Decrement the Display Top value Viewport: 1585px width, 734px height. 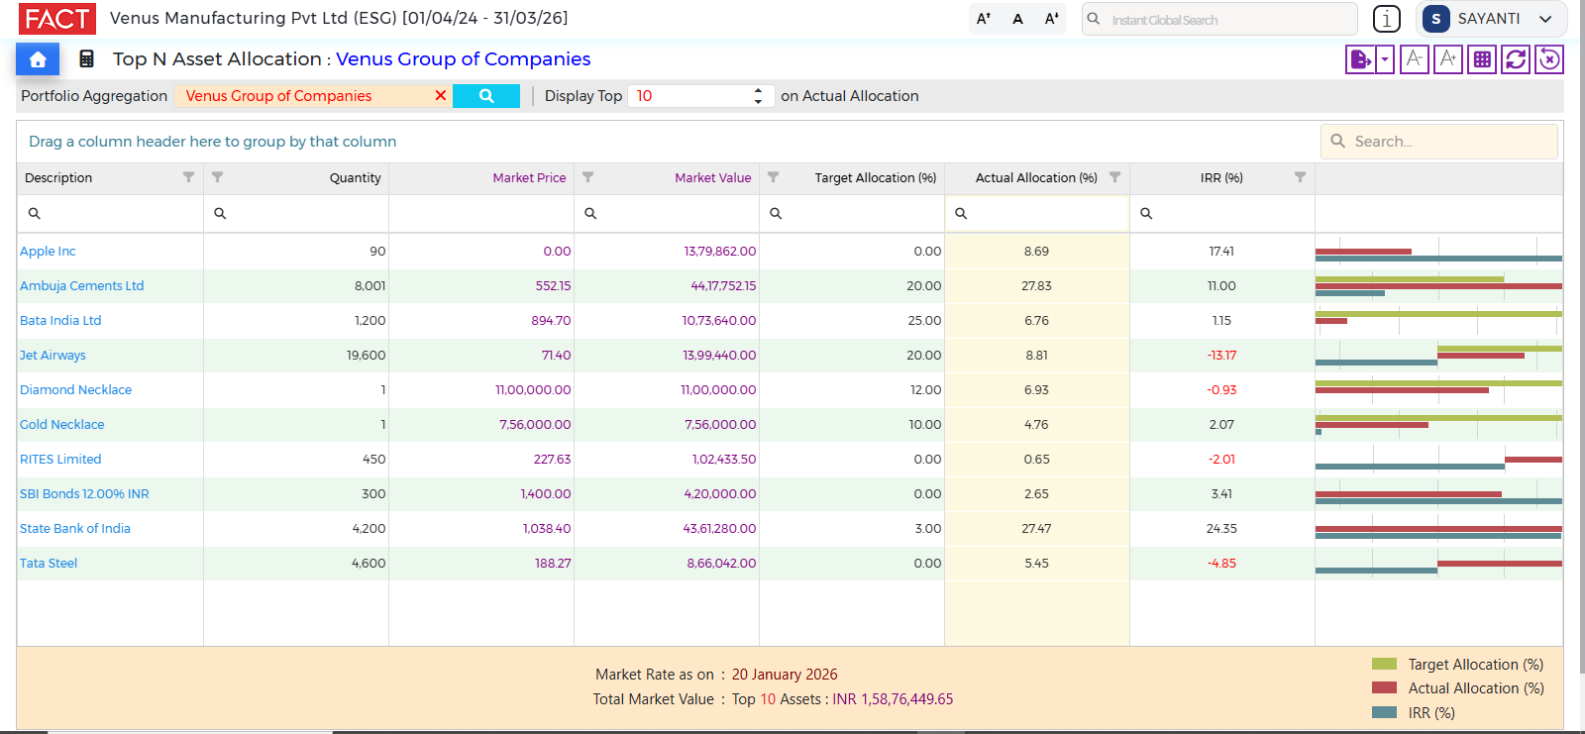[x=758, y=102]
